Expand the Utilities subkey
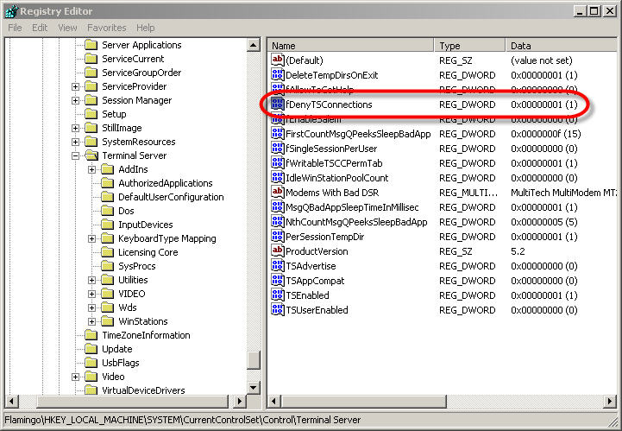This screenshot has width=622, height=431. (91, 280)
